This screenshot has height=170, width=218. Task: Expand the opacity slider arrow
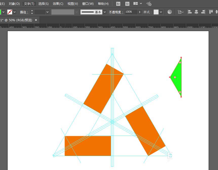(x=140, y=12)
